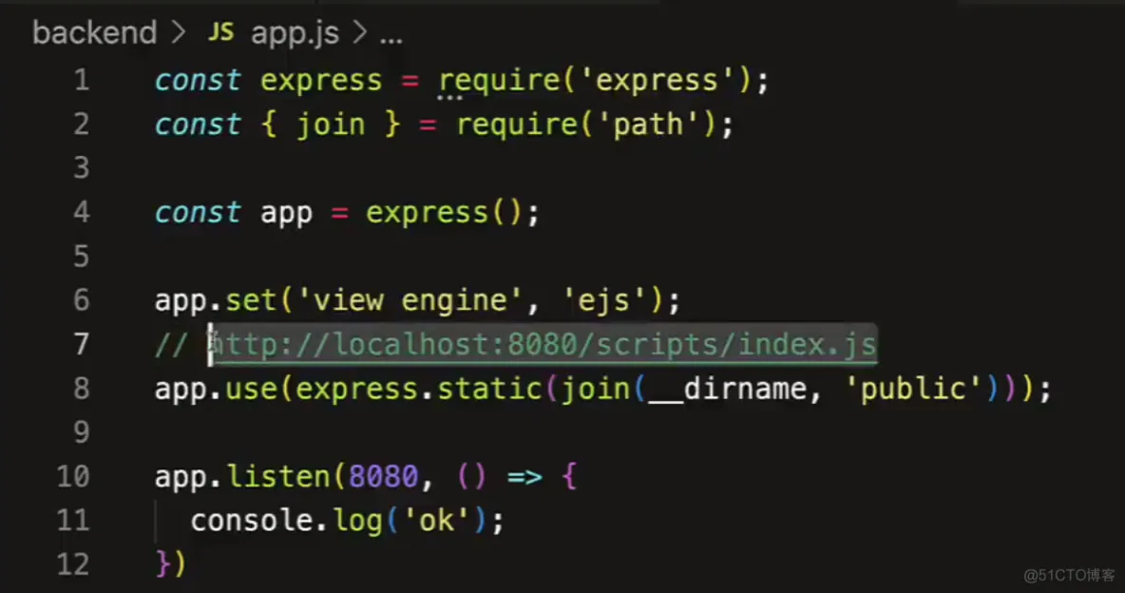Click console.log on line 11
Image resolution: width=1125 pixels, height=593 pixels.
coord(287,521)
